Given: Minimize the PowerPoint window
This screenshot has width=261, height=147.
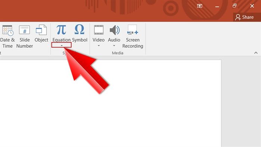Looking at the screenshot, I should (x=217, y=7).
